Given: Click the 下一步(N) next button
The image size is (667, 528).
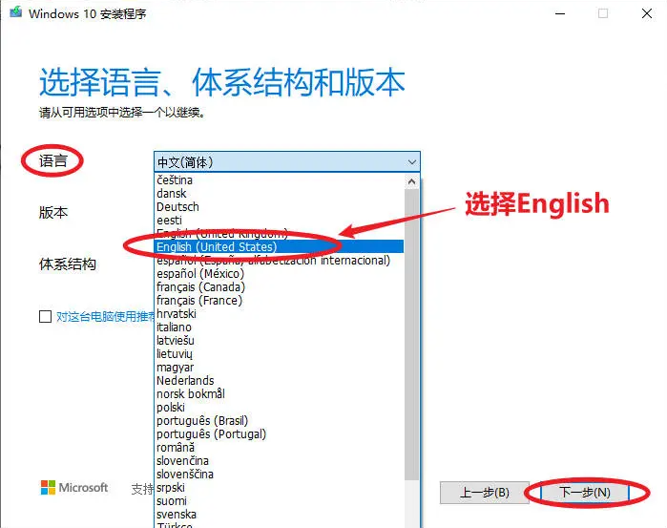Looking at the screenshot, I should pos(584,493).
